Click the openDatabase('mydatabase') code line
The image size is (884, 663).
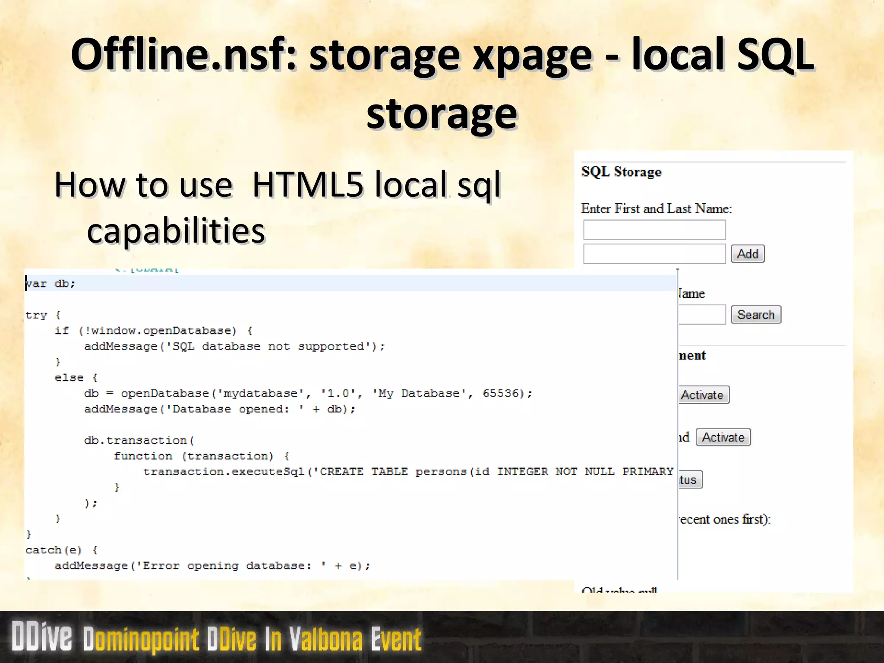tap(308, 393)
